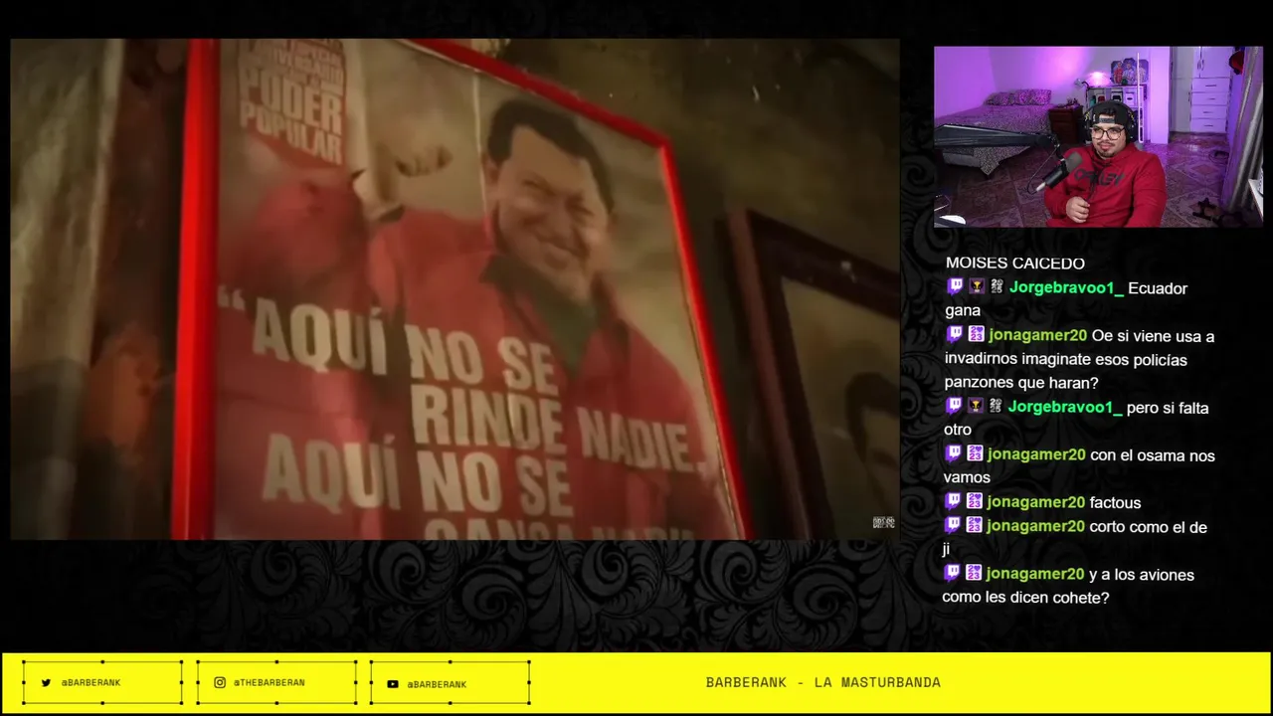The height and width of the screenshot is (716, 1273).
Task: Click 2023 badge beside 'corto como el de' message
Action: 975,525
